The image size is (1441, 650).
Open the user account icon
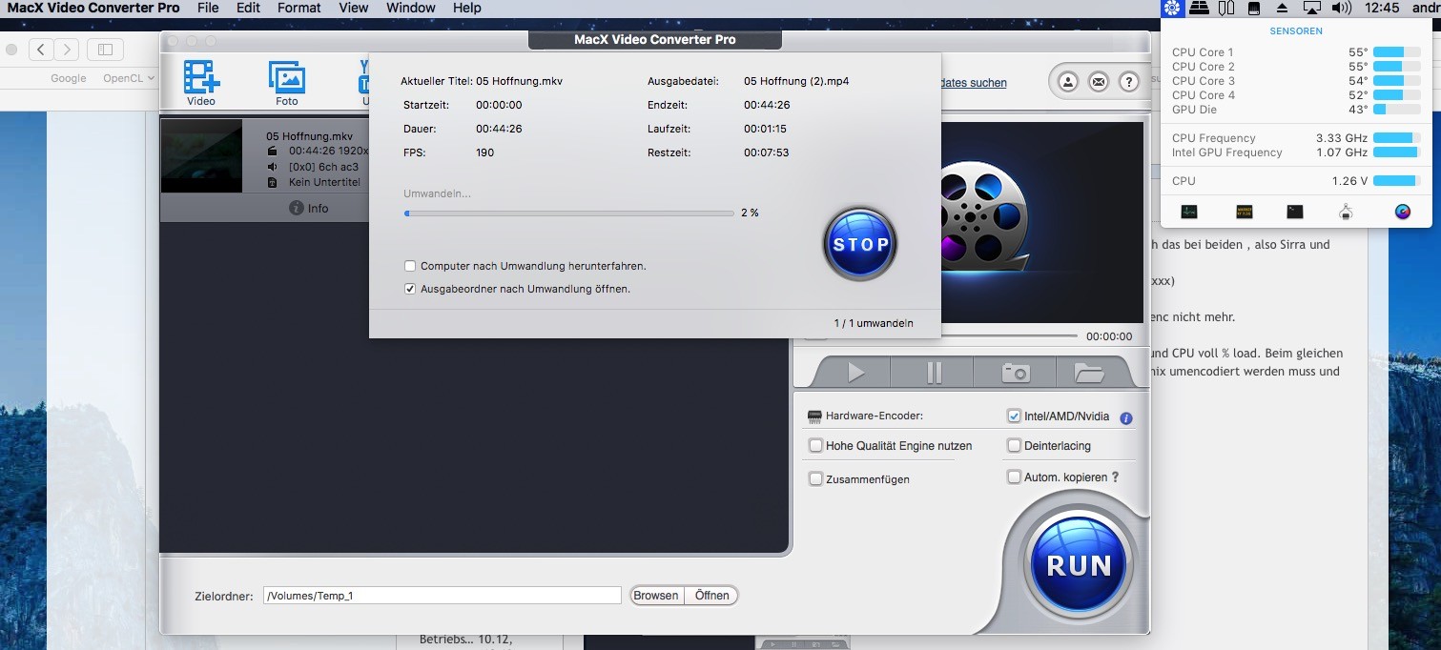point(1068,82)
